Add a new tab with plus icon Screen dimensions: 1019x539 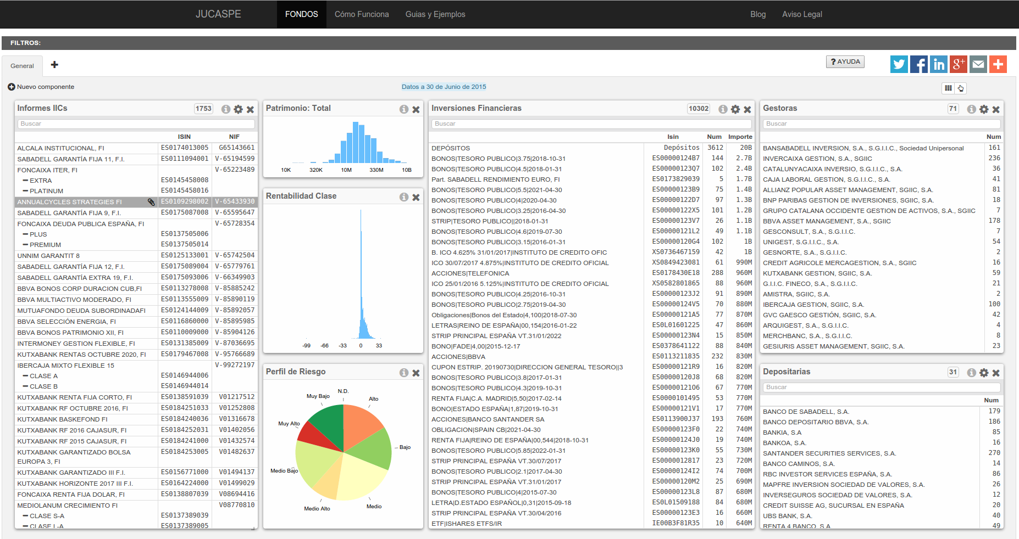tap(54, 65)
